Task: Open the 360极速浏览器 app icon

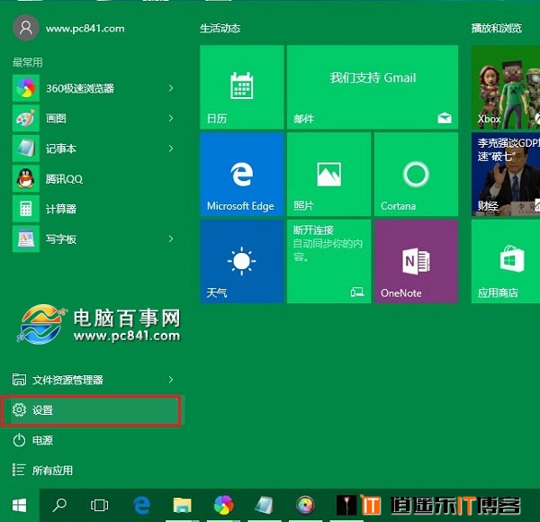Action: pyautogui.click(x=26, y=88)
